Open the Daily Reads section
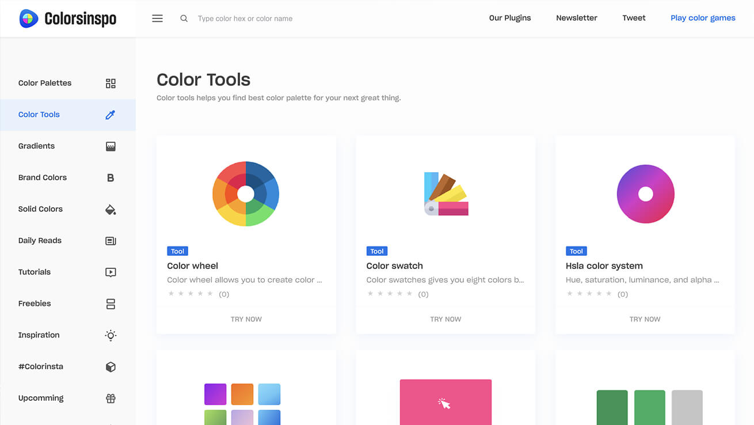 coord(40,241)
